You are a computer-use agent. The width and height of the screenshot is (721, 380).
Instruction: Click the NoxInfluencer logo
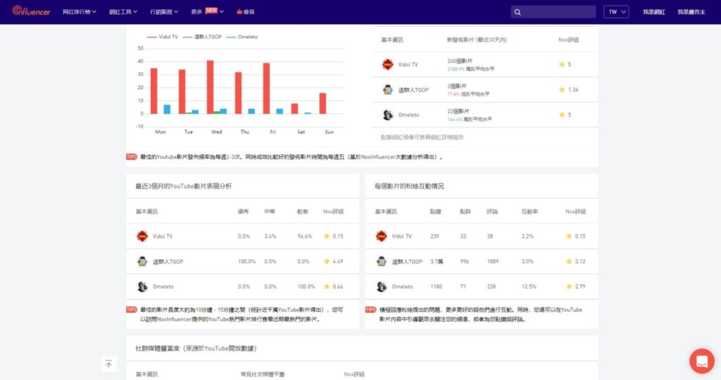(x=31, y=11)
